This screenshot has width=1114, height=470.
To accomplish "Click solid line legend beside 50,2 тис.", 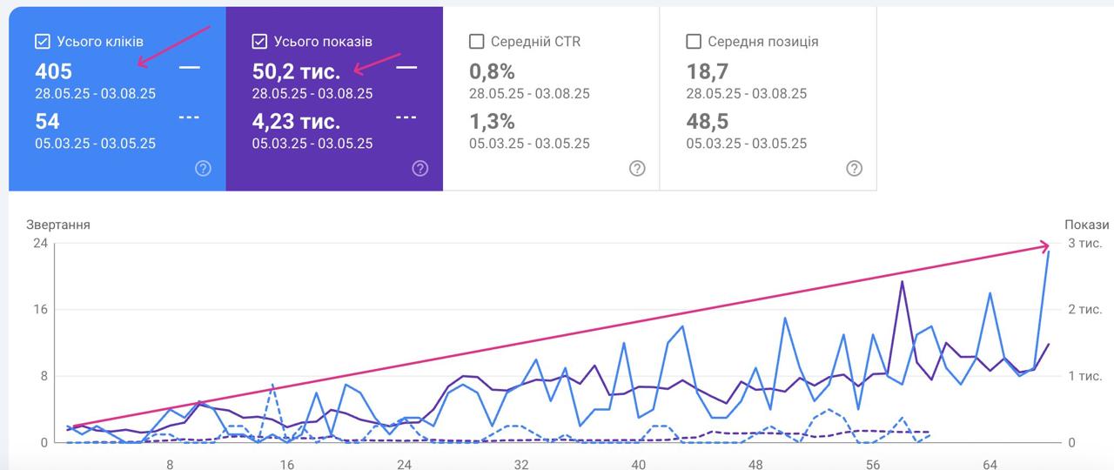I will tap(406, 67).
